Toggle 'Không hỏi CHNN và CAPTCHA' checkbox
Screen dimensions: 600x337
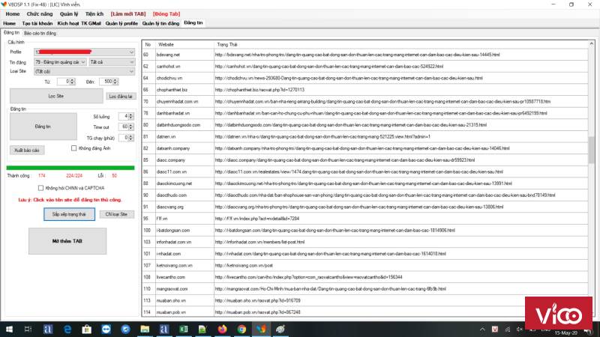[x=41, y=187]
